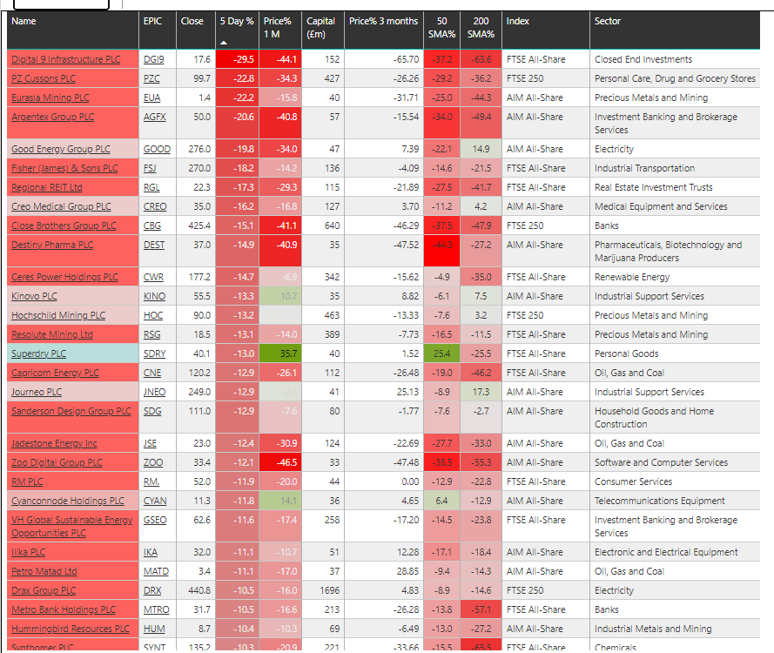Open Jadestone Energy Inc link

point(54,444)
